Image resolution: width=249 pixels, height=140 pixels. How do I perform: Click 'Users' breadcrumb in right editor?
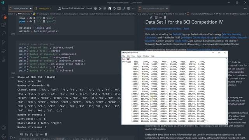[x=144, y=14]
